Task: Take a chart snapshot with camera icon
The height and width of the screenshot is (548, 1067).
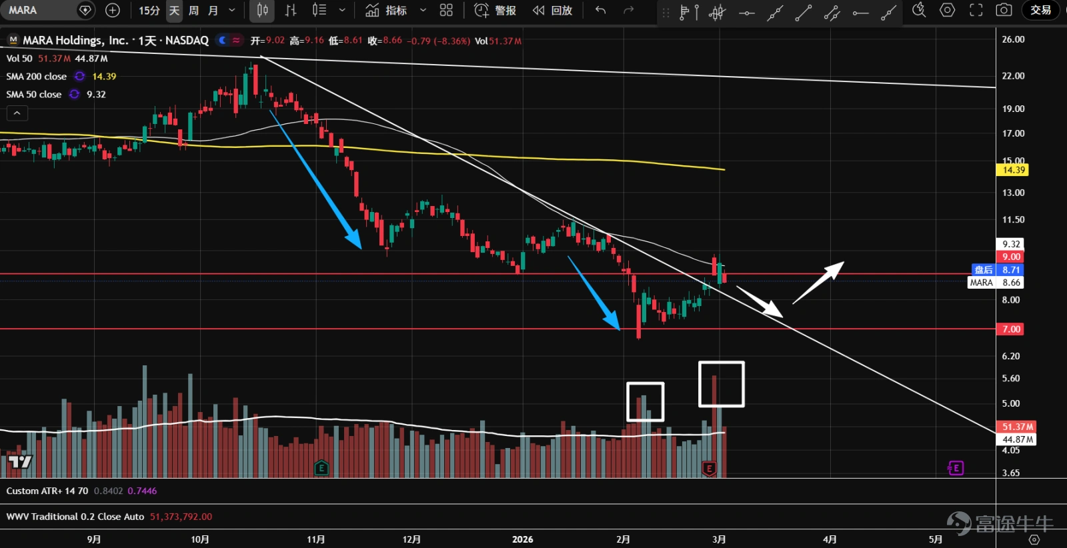Action: tap(1004, 10)
